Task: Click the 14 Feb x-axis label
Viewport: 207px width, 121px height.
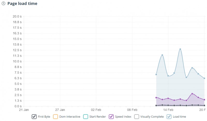Action: [168, 110]
